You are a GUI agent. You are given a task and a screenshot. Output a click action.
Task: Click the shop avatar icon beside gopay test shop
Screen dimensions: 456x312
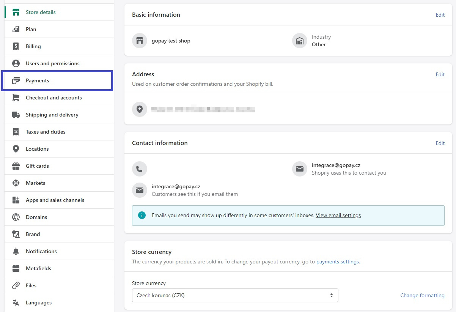click(140, 41)
